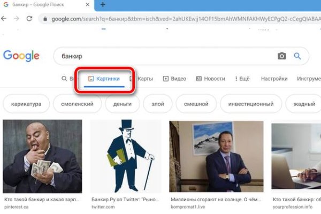Click the смешной suggestion chip

click(x=196, y=104)
